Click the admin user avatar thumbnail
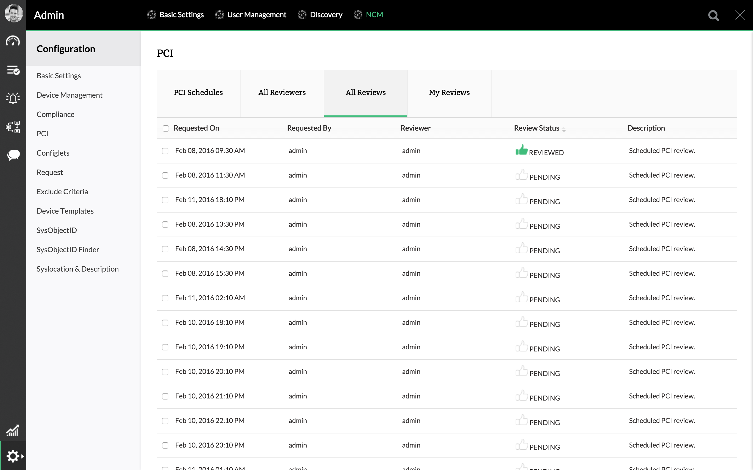The width and height of the screenshot is (753, 470). tap(13, 13)
